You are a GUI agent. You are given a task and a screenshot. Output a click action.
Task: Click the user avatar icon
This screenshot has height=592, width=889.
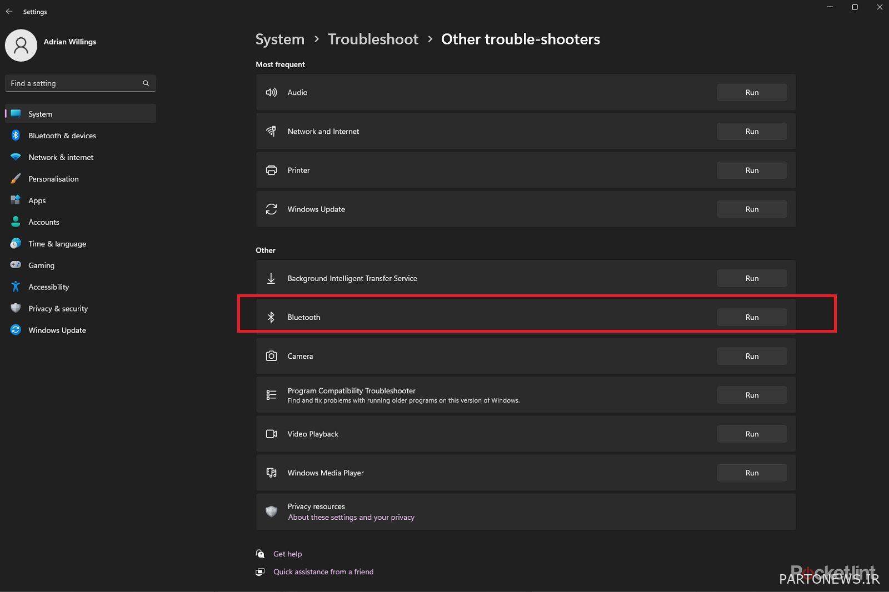pos(21,46)
